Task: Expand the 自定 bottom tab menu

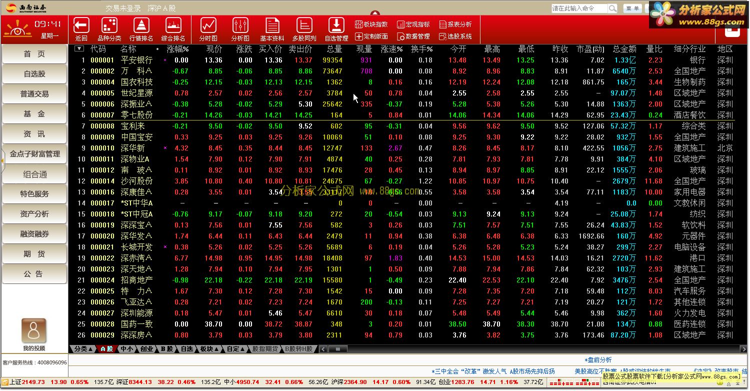Action: (x=235, y=349)
